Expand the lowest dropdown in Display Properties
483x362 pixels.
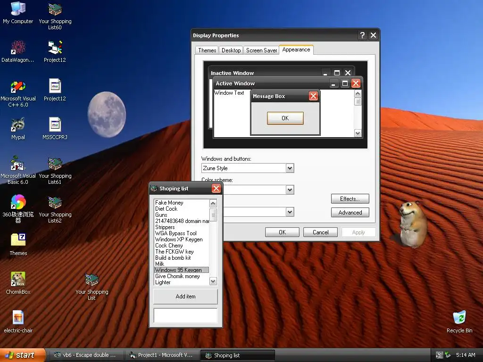290,212
